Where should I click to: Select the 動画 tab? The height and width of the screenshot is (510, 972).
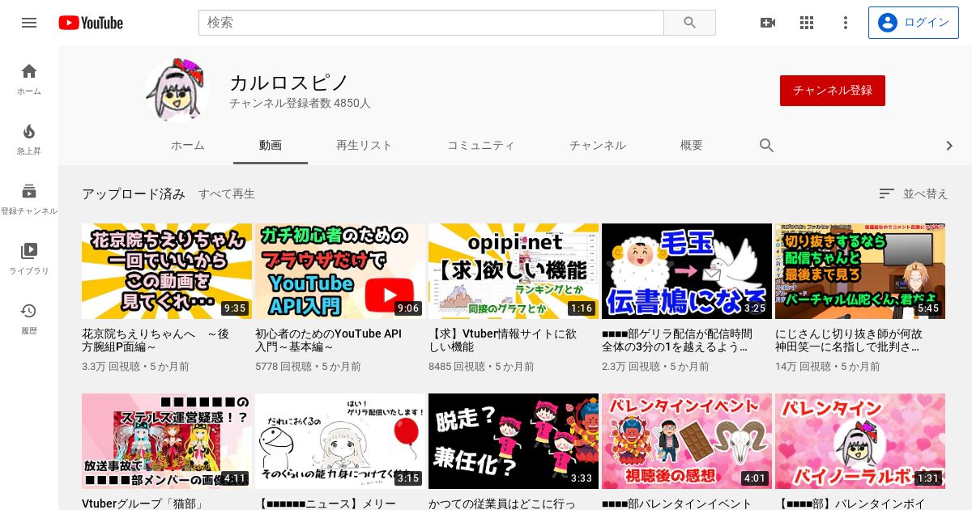coord(271,146)
